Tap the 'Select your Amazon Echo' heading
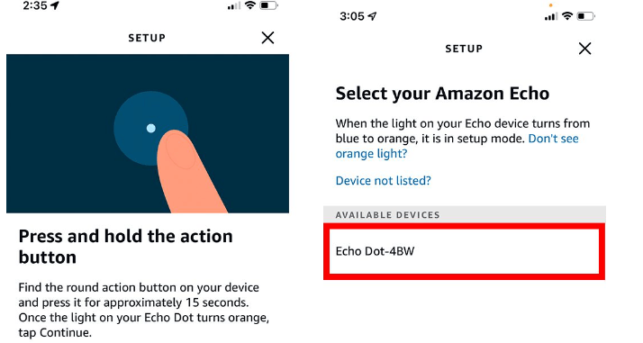 click(x=442, y=94)
